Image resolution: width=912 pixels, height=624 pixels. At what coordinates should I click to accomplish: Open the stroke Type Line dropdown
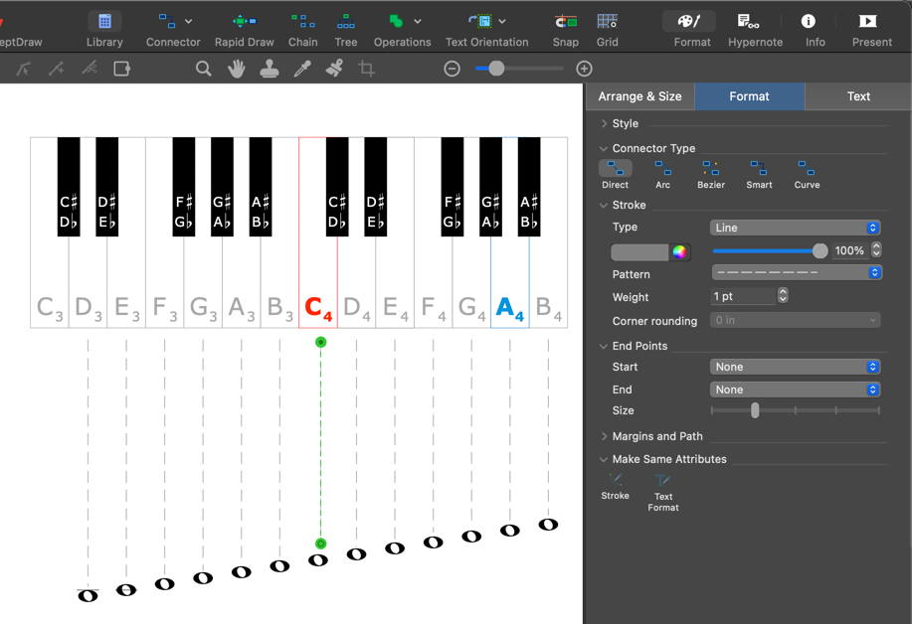point(795,228)
